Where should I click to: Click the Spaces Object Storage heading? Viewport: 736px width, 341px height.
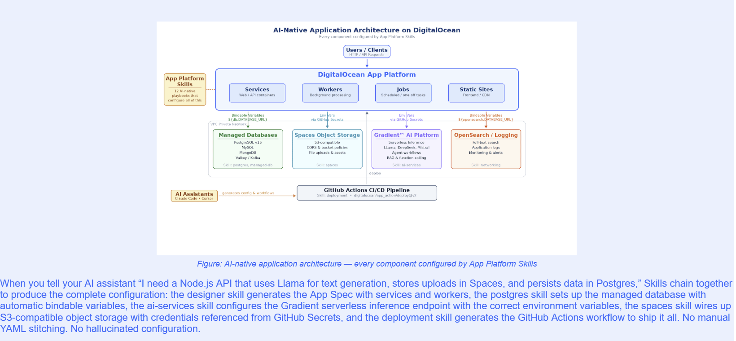[x=327, y=135]
